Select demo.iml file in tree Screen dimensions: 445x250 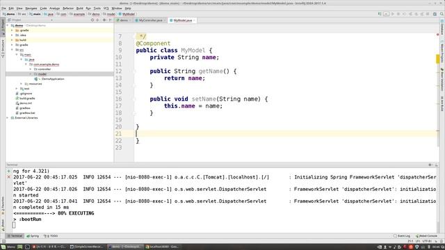tap(26, 103)
